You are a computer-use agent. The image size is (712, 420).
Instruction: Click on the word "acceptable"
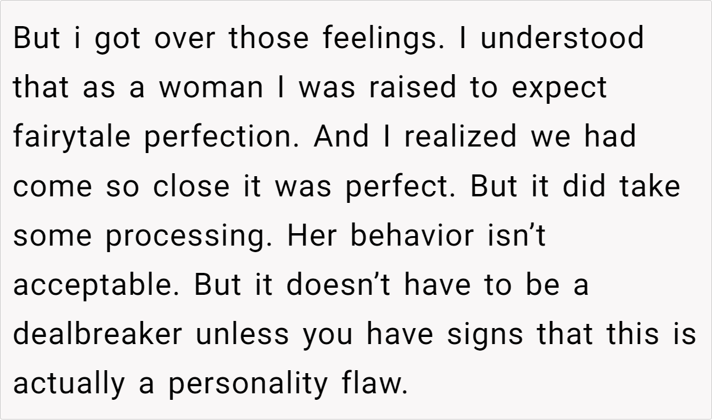pos(98,287)
